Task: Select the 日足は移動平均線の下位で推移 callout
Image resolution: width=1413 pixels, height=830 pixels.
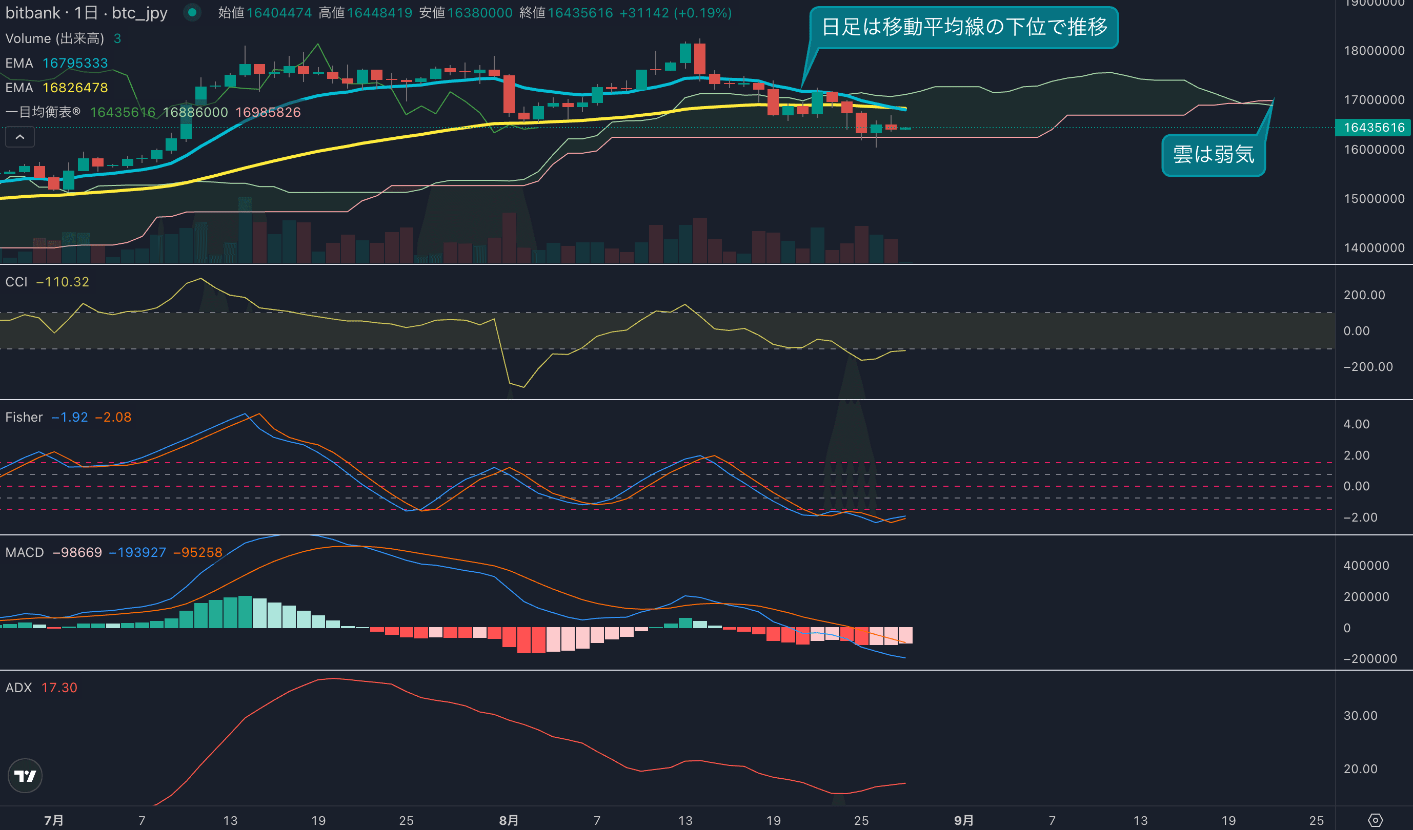Action: point(963,27)
